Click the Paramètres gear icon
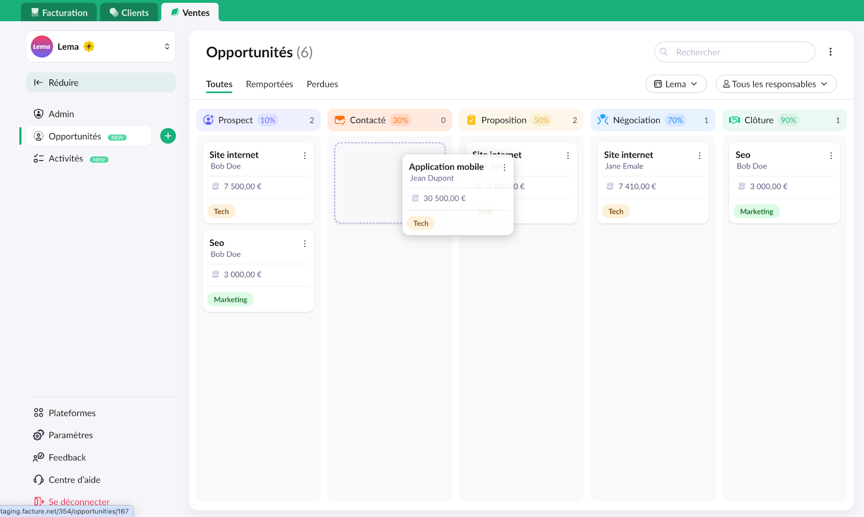Viewport: 864px width, 517px height. pos(38,435)
